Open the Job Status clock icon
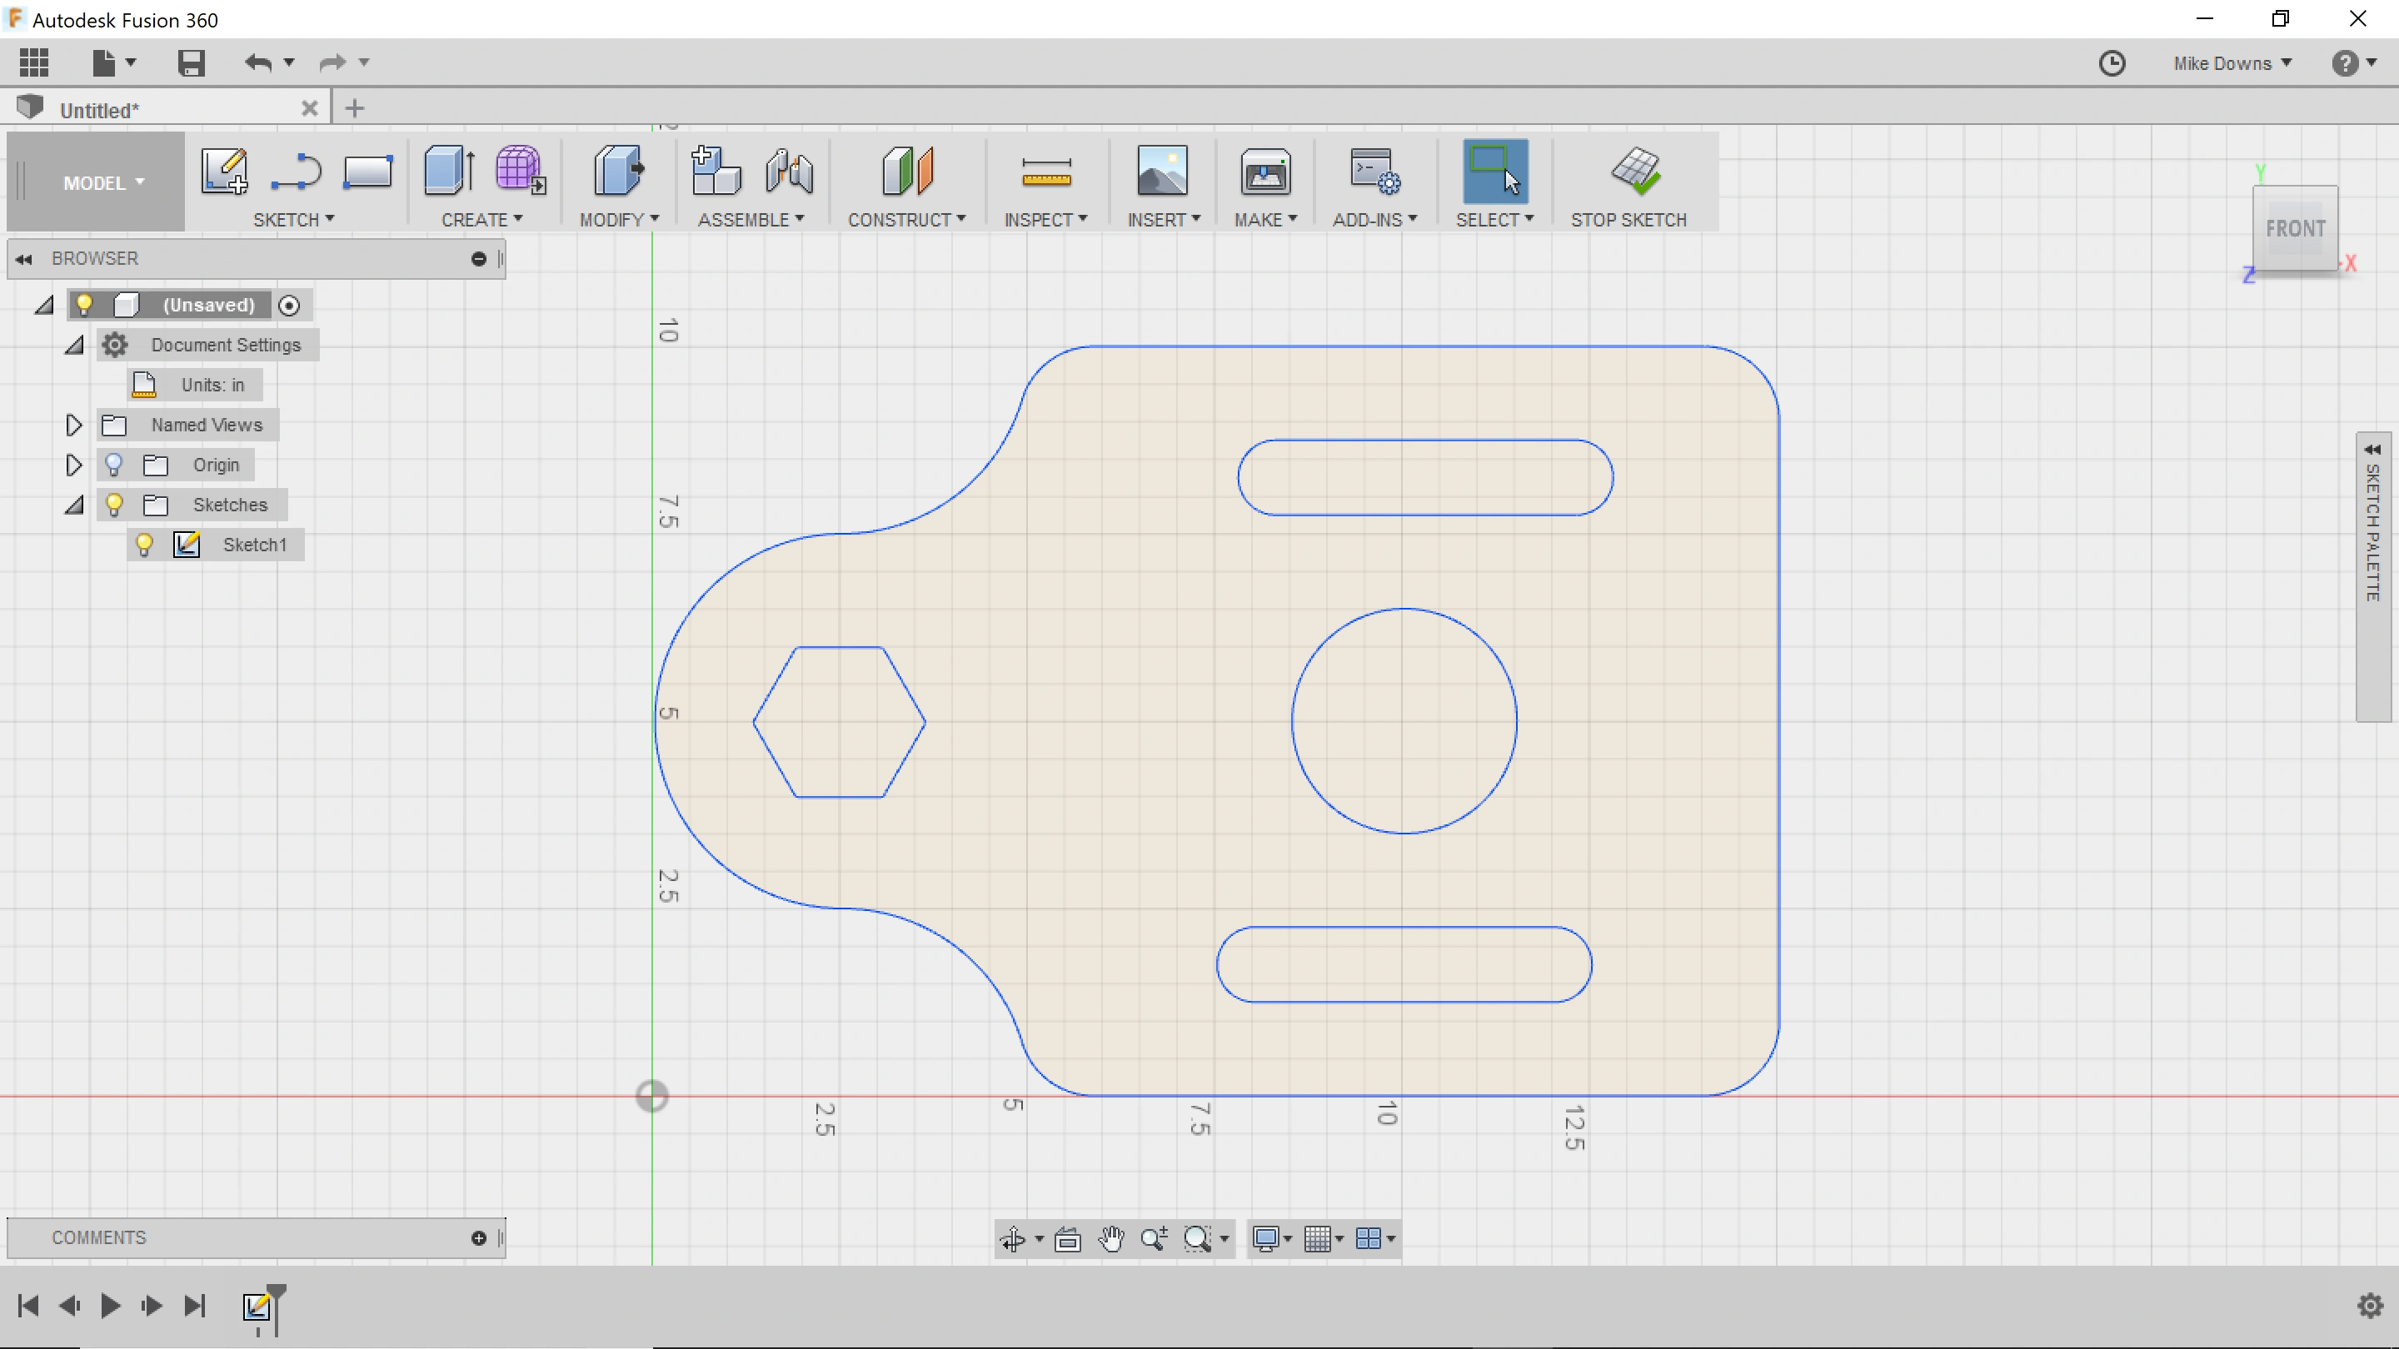 [2112, 63]
